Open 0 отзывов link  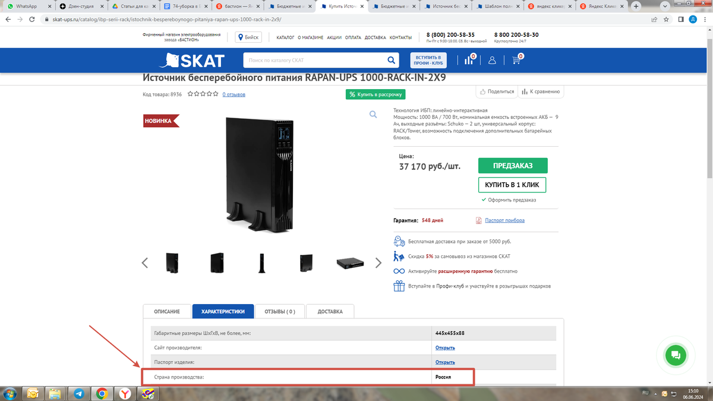[234, 94]
